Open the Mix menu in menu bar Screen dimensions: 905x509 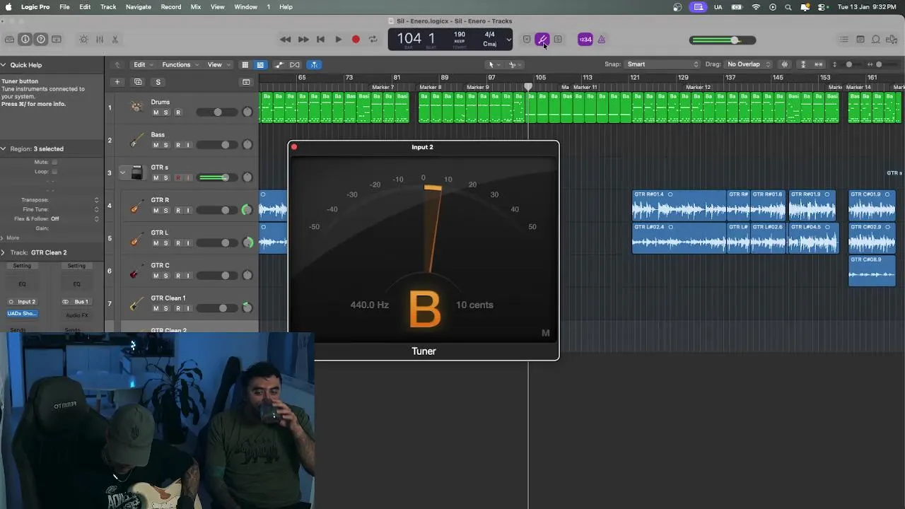(196, 7)
